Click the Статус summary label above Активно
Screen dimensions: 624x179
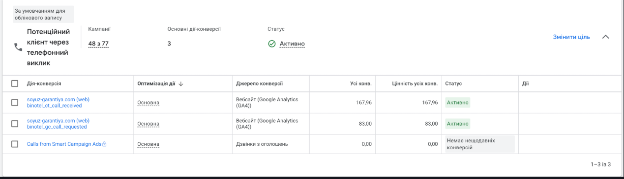point(276,29)
